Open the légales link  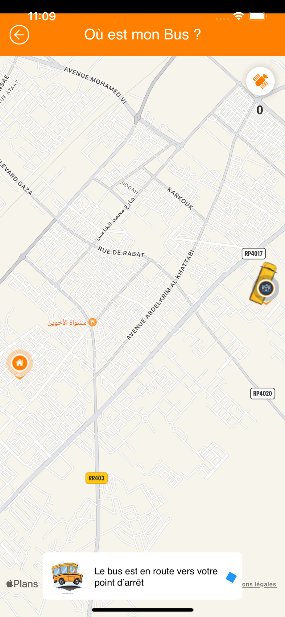(x=259, y=584)
